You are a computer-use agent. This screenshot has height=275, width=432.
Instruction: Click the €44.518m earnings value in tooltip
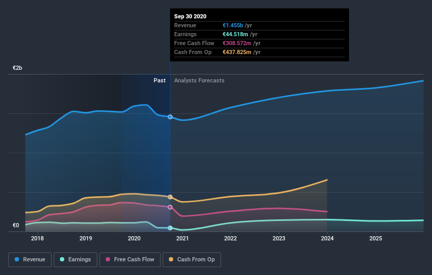[x=235, y=34]
